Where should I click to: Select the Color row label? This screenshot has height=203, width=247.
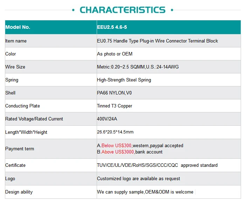tap(11, 54)
